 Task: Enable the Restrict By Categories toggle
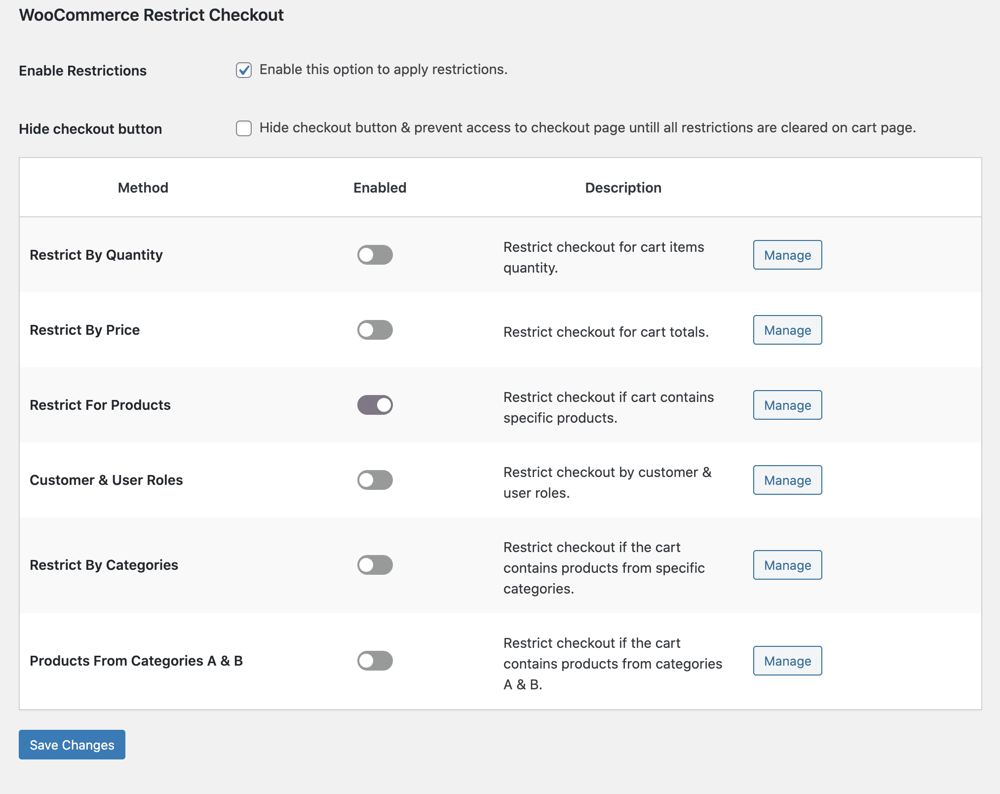(x=375, y=565)
